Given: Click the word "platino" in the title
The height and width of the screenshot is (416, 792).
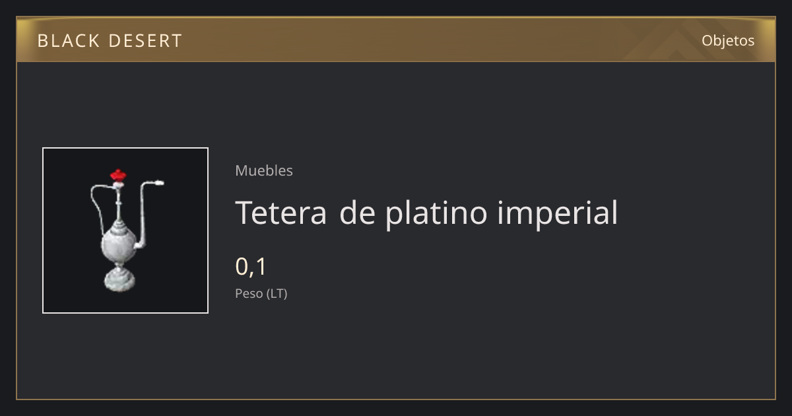Looking at the screenshot, I should (437, 213).
